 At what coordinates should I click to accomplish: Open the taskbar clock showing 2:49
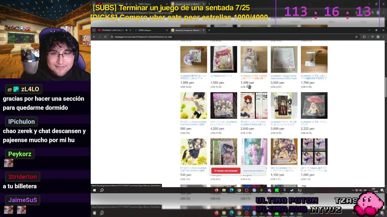(374, 190)
